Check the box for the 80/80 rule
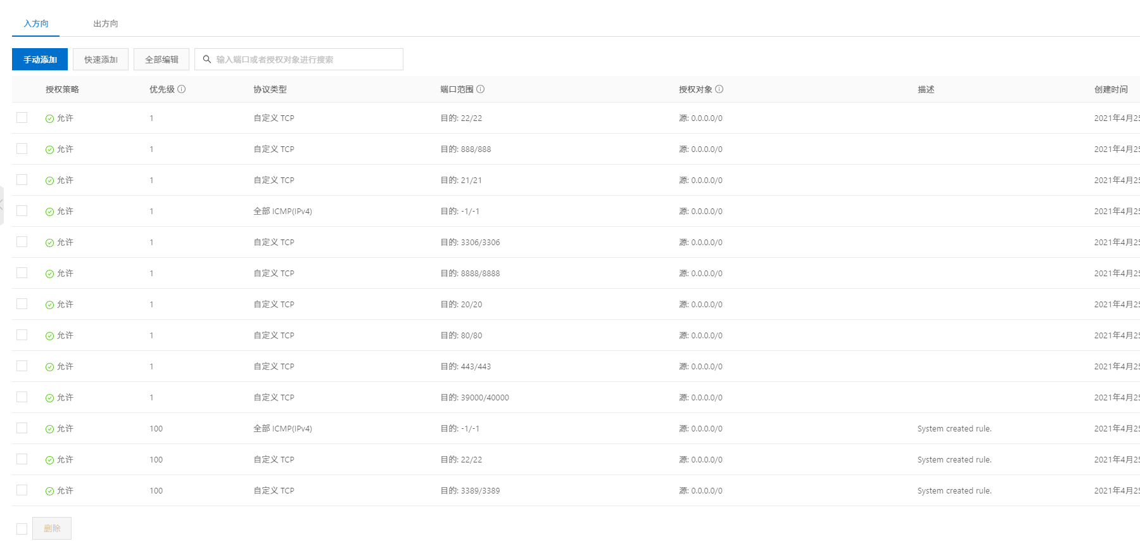The width and height of the screenshot is (1140, 541). [22, 335]
